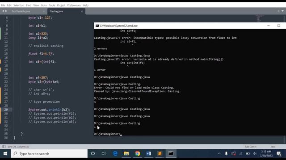Open the Goto menu
This screenshot has width=286, height=160.
[44, 5]
